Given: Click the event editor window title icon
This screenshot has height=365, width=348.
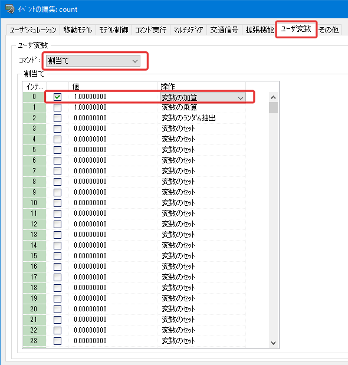Looking at the screenshot, I should 9,9.
